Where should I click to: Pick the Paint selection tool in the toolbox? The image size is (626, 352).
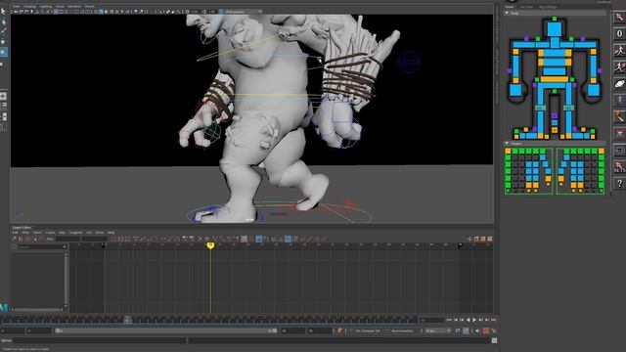(x=3, y=31)
